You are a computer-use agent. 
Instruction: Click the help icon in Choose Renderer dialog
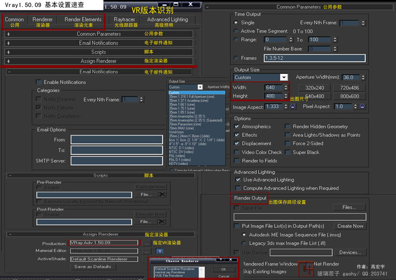click(x=221, y=260)
